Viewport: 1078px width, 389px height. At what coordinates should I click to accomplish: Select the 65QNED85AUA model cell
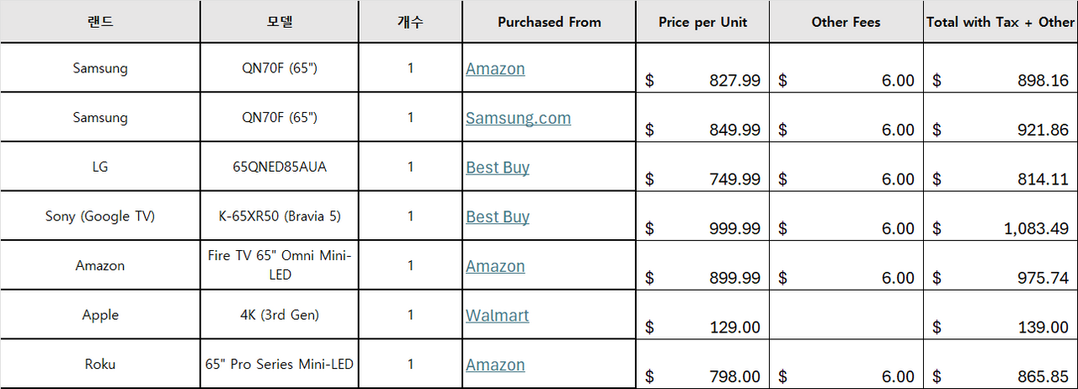[280, 167]
